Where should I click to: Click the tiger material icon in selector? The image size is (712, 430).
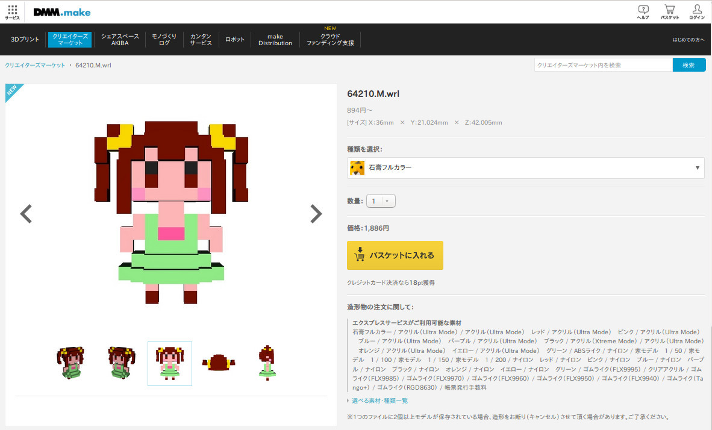click(357, 168)
